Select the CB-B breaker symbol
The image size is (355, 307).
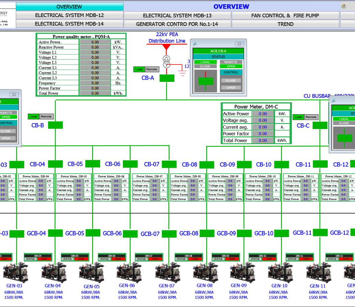coord(55,125)
